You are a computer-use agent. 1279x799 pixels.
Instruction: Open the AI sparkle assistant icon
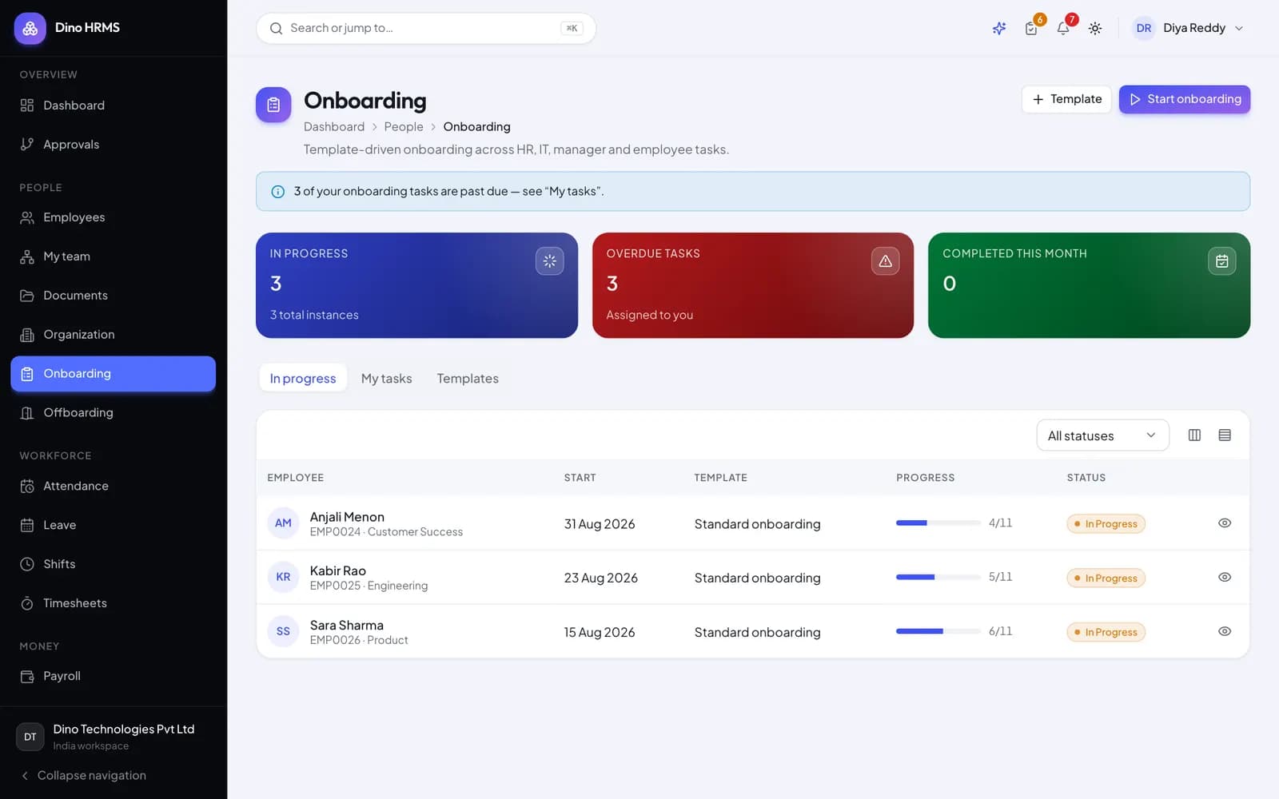(x=999, y=29)
